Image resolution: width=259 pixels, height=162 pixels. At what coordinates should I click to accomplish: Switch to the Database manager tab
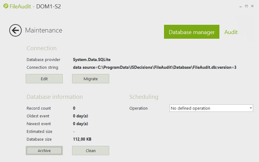click(x=192, y=32)
